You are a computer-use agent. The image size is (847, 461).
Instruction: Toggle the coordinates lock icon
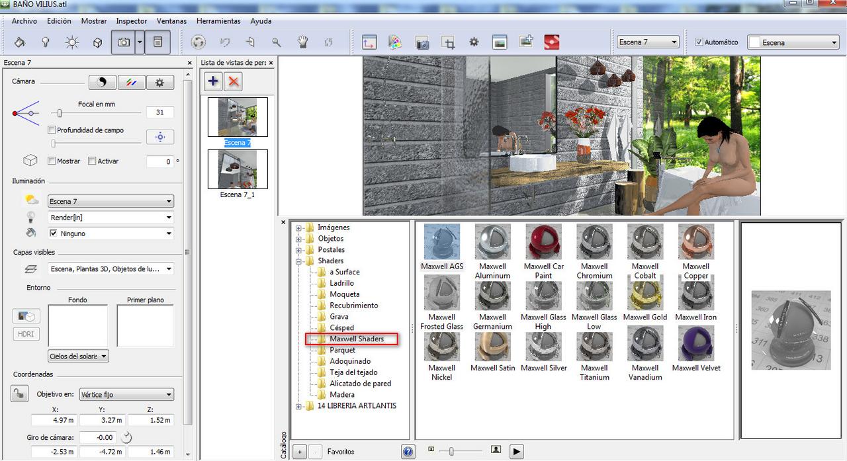(x=19, y=394)
